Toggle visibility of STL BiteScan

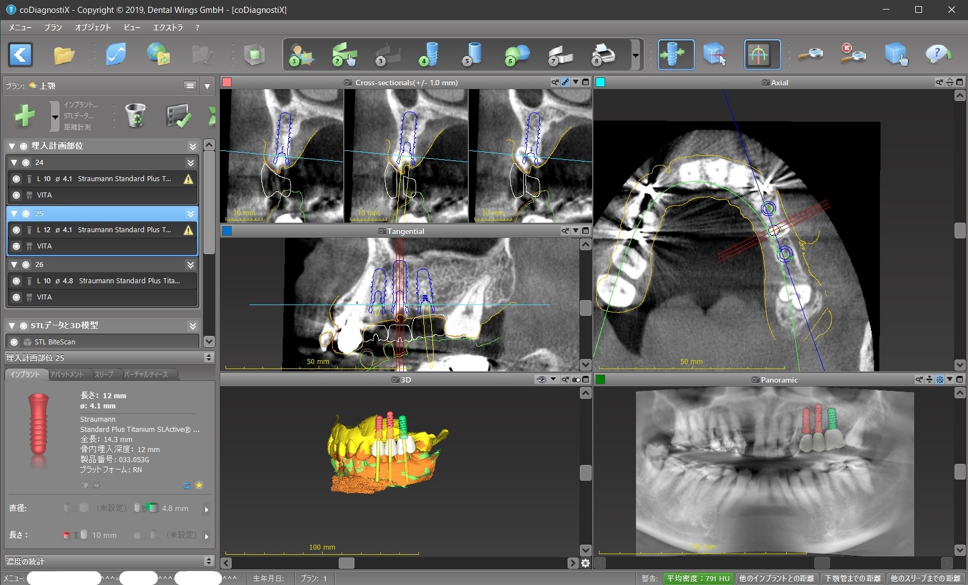point(15,342)
